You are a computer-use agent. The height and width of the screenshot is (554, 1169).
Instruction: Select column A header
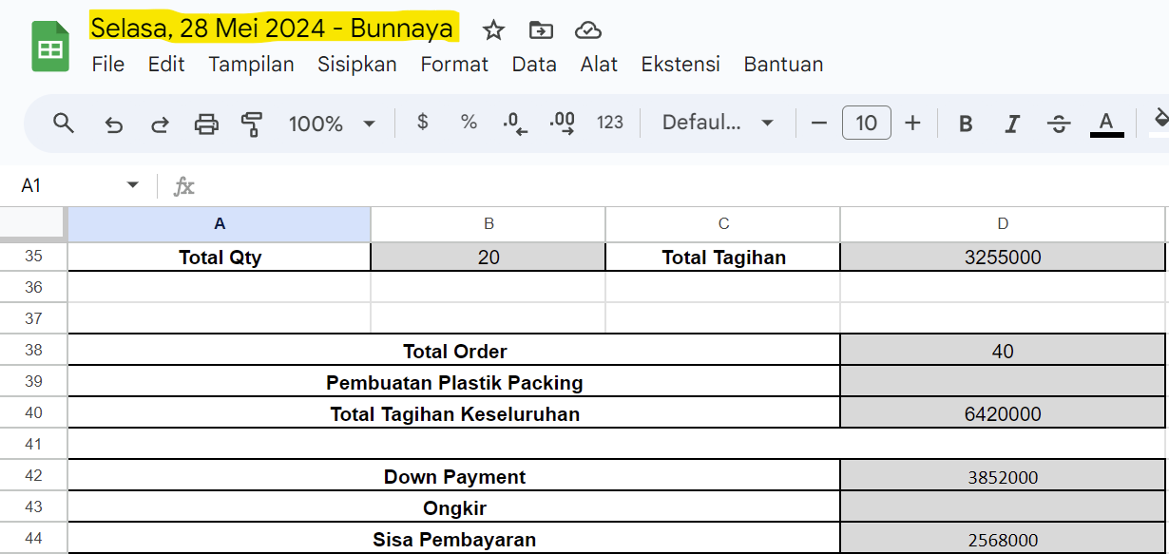coord(220,224)
